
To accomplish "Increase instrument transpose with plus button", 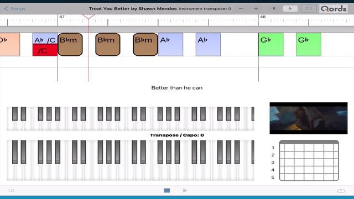I will (x=256, y=9).
